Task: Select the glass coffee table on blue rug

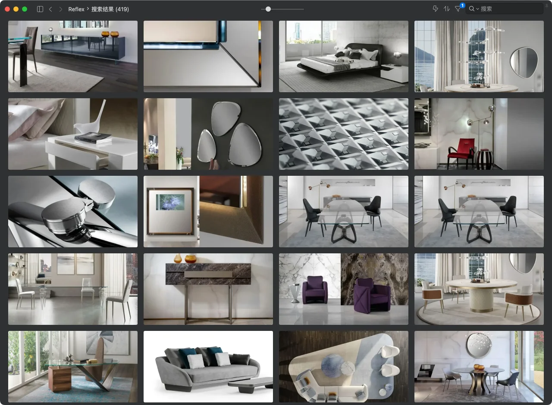Action: coord(73,367)
